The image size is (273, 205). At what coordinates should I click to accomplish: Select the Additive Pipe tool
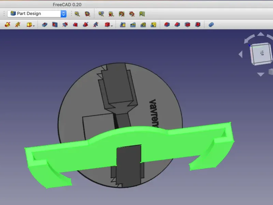point(8,25)
